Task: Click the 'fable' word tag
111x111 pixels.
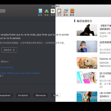Action: click(x=56, y=95)
